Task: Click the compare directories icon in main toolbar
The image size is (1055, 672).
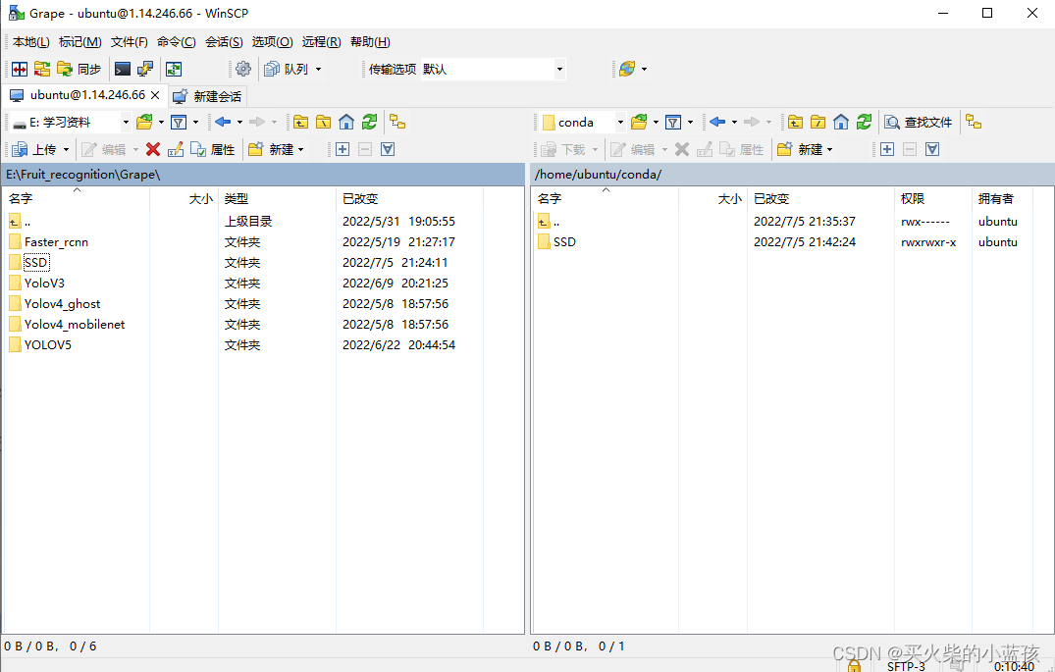Action: 21,69
